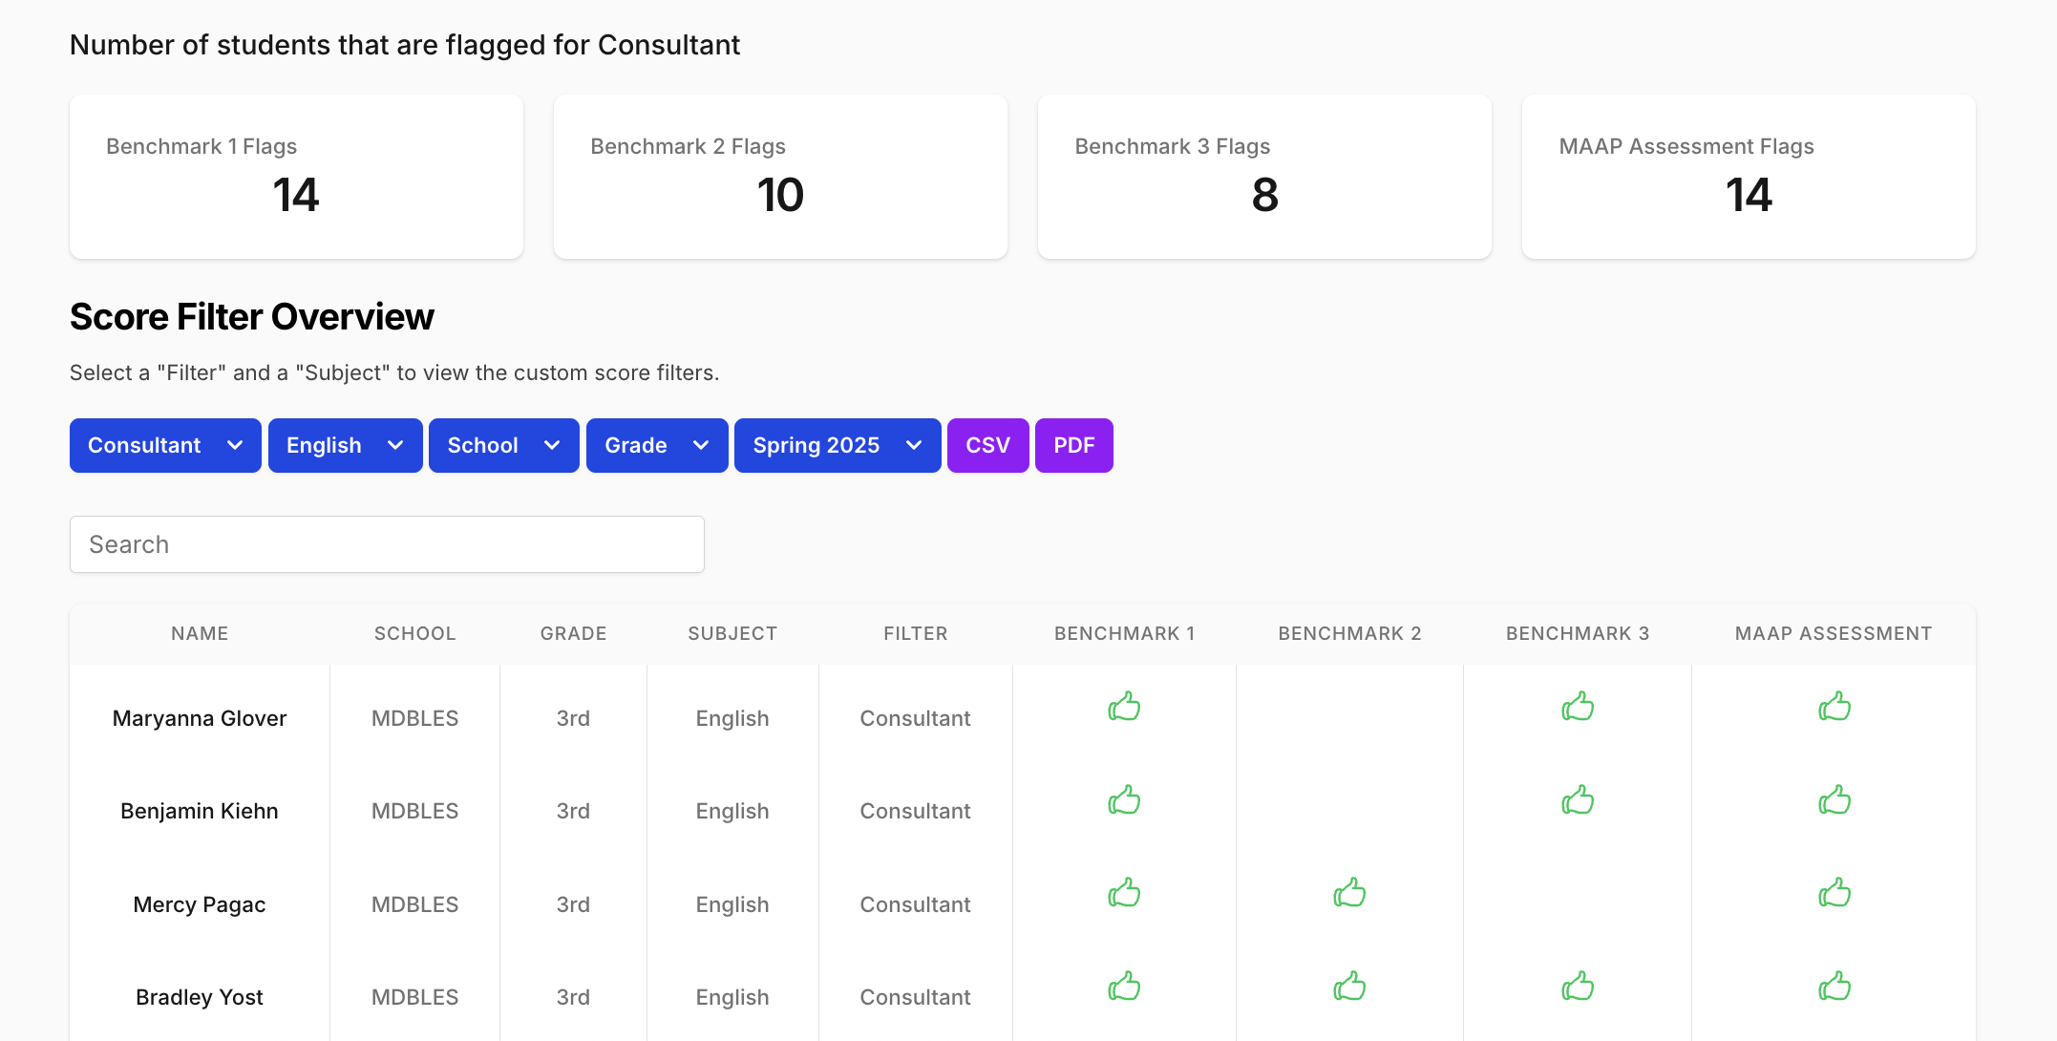The image size is (2057, 1041).
Task: Click Bradley Yost's Benchmark 3 thumbs-up icon
Action: click(x=1578, y=987)
